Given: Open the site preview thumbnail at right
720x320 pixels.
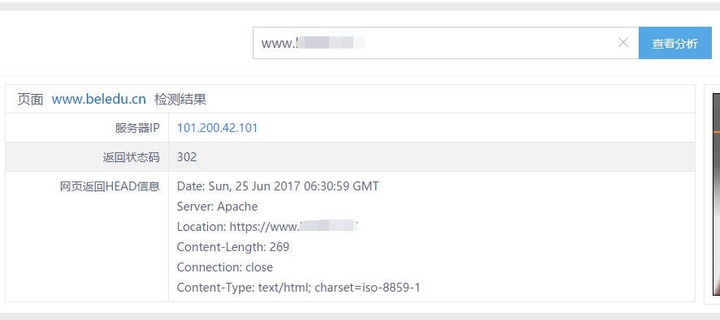Looking at the screenshot, I should click(x=716, y=194).
